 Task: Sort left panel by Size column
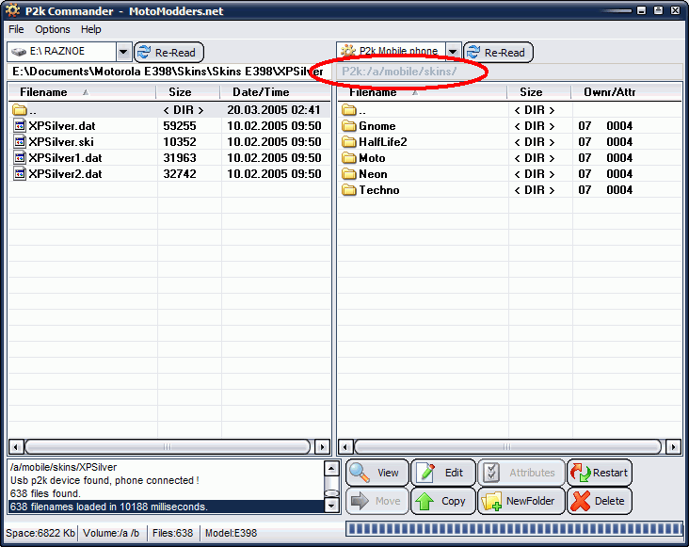(188, 92)
